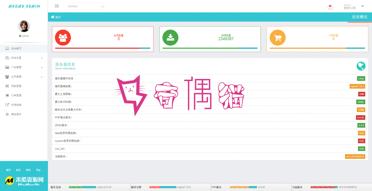
Task: Click the v5.0-201800810 badge in table
Action: 355,156
